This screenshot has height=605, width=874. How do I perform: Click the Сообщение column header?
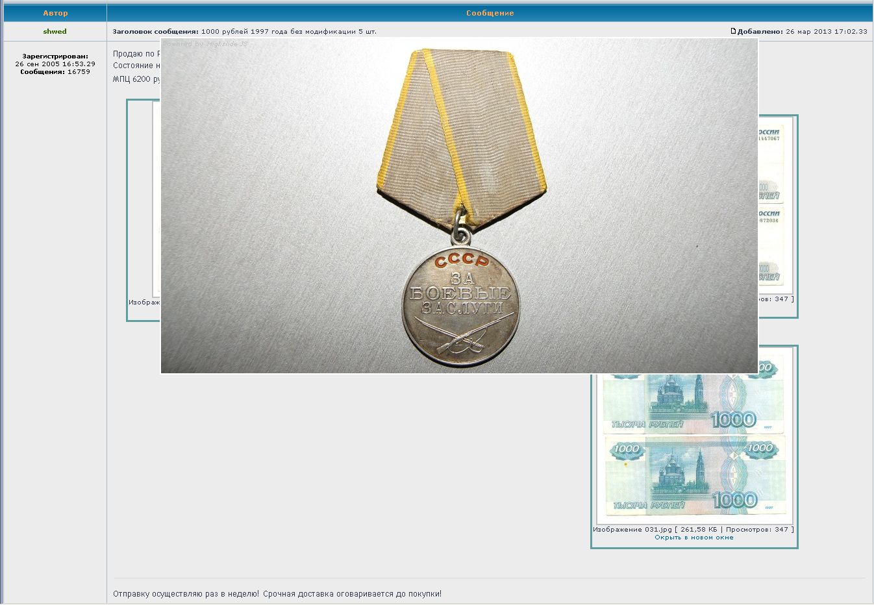point(490,13)
